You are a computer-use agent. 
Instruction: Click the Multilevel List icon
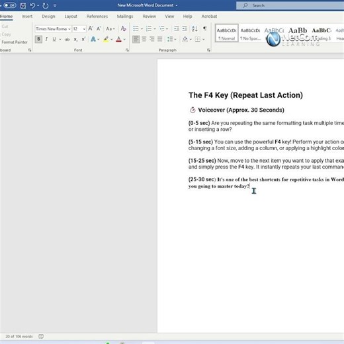pyautogui.click(x=162, y=28)
